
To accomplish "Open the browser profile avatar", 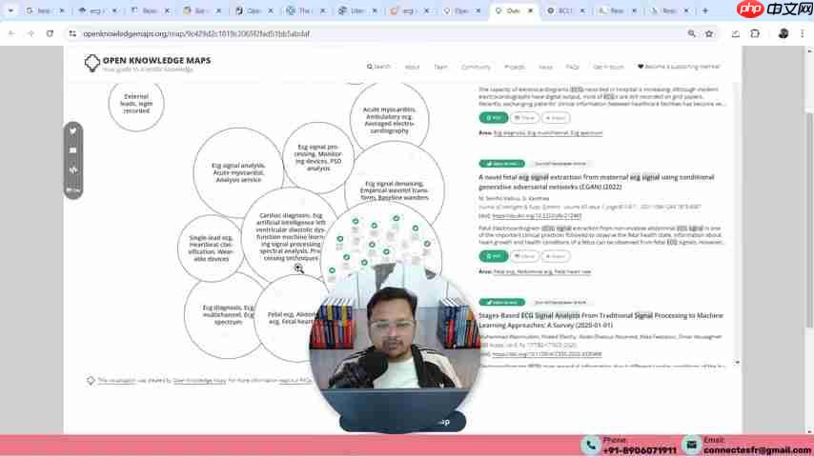I will 783,33.
